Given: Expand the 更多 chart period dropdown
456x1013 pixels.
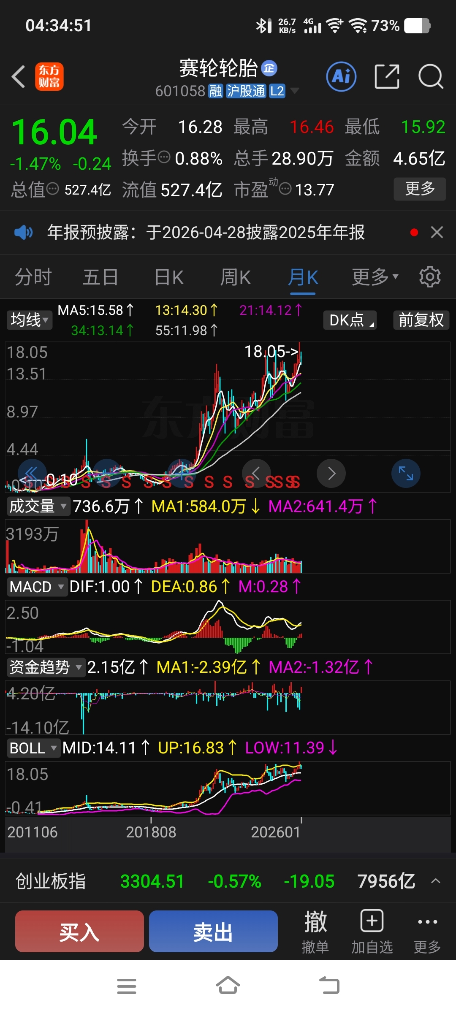Looking at the screenshot, I should pos(375,277).
